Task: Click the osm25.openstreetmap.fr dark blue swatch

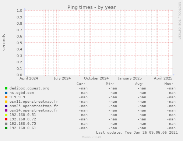Action: pos(6,106)
